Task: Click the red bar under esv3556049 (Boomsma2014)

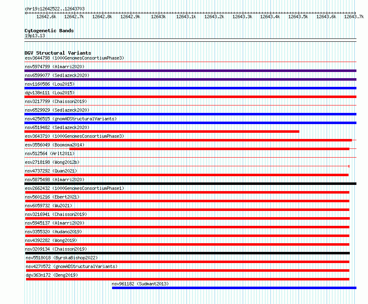Action: pyautogui.click(x=209, y=149)
